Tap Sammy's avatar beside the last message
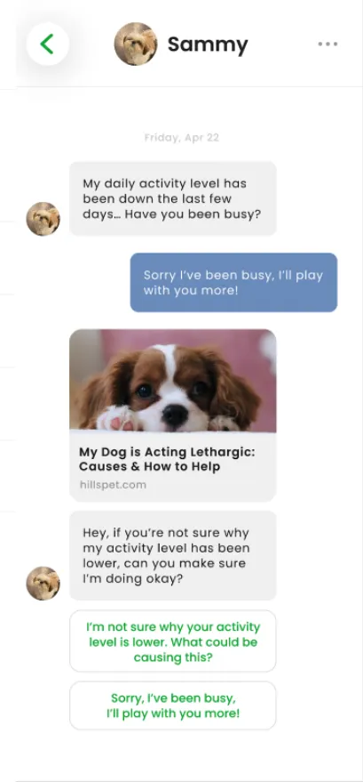This screenshot has height=782, width=363. click(43, 583)
